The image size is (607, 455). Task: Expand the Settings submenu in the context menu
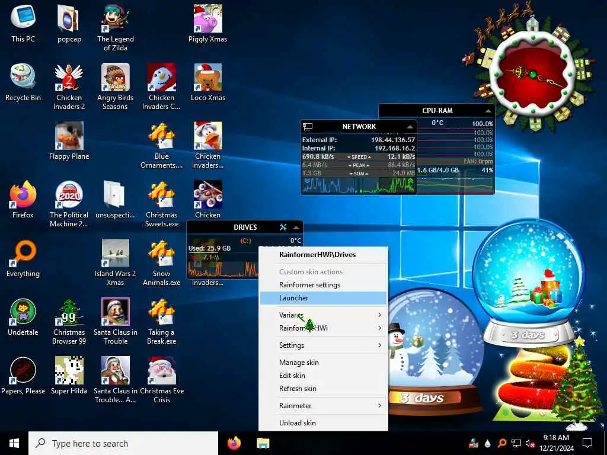tap(323, 345)
